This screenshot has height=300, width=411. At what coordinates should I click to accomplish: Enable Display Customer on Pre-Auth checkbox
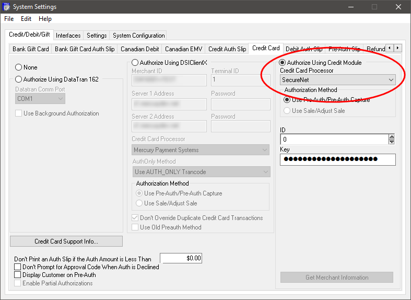(18, 275)
